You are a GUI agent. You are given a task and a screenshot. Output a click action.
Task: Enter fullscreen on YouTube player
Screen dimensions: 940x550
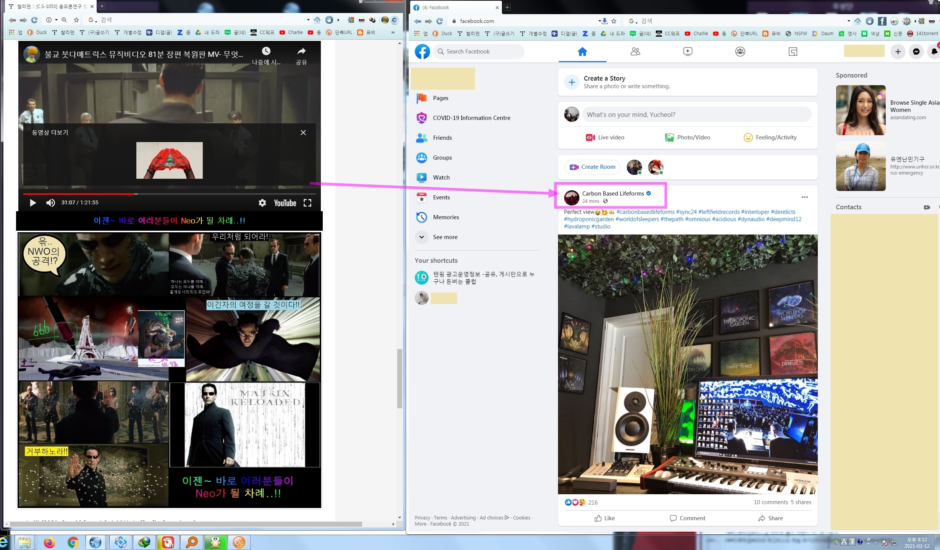pyautogui.click(x=307, y=203)
